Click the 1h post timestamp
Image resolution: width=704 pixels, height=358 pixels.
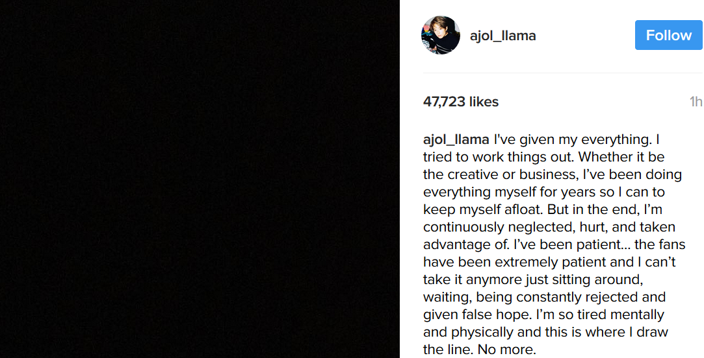(696, 102)
